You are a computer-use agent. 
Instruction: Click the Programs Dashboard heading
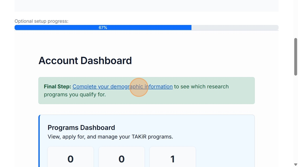[x=81, y=128]
